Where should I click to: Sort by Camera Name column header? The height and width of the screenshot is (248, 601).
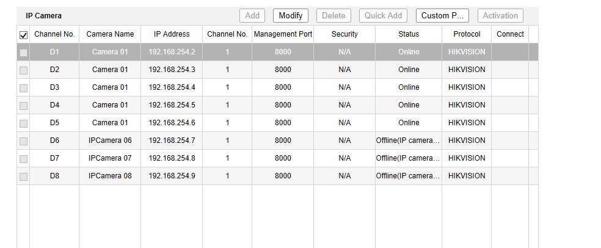click(x=110, y=34)
